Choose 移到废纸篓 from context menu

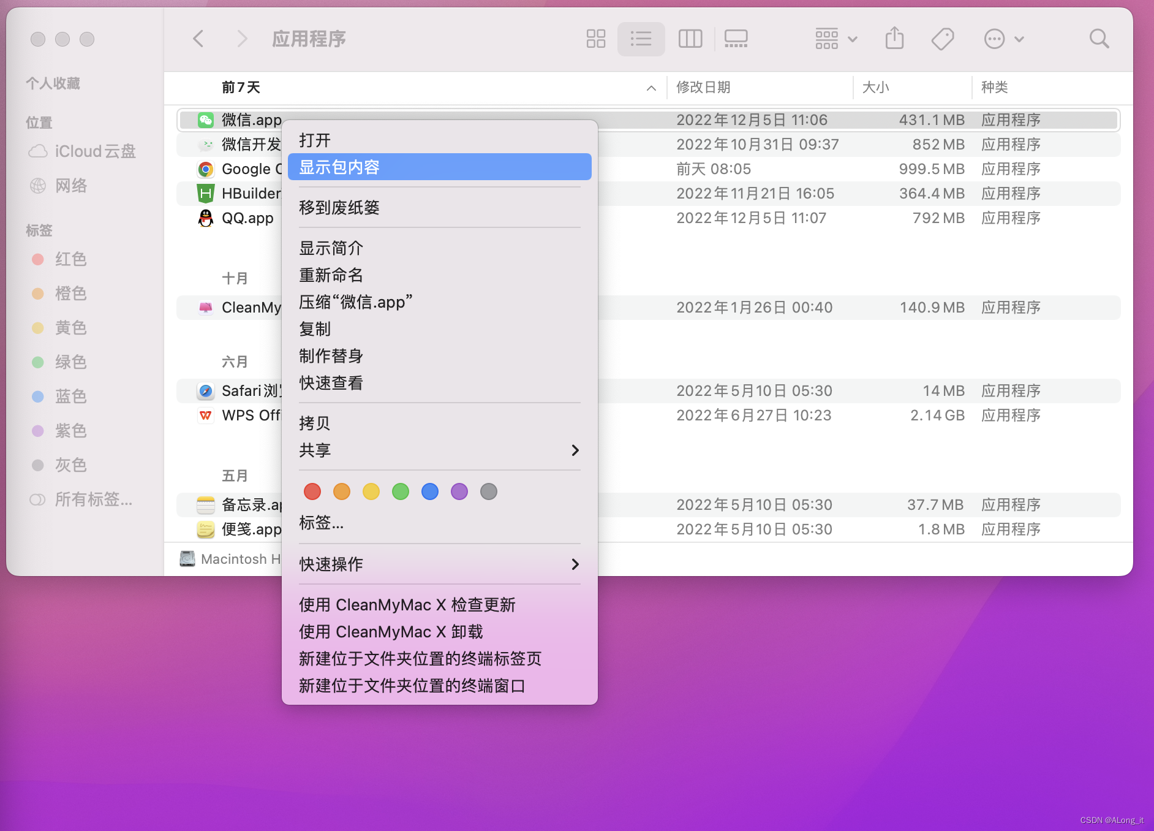pyautogui.click(x=439, y=208)
